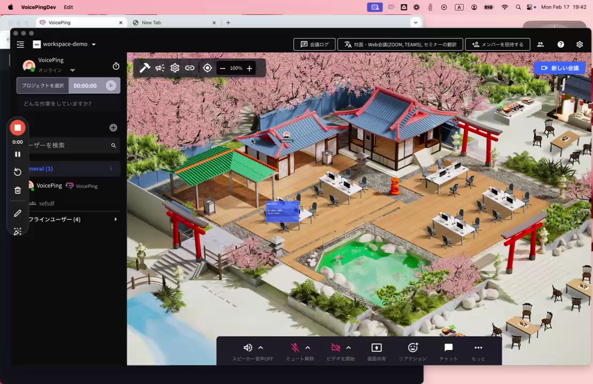The height and width of the screenshot is (384, 593).
Task: Open the VoicePingDev app menu
Action: tap(38, 7)
